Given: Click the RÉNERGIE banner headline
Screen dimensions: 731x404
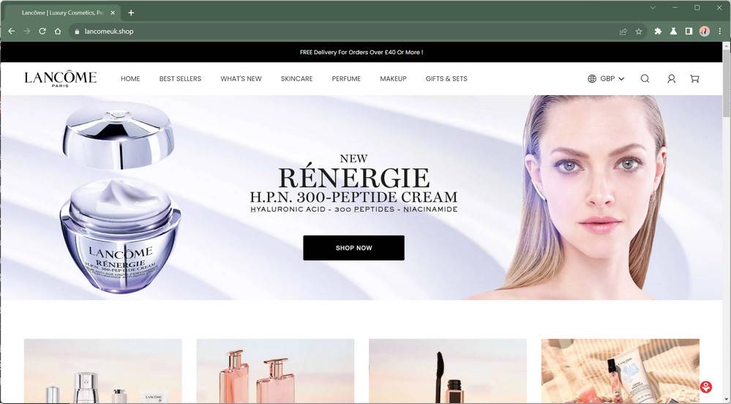Looking at the screenshot, I should (x=354, y=177).
